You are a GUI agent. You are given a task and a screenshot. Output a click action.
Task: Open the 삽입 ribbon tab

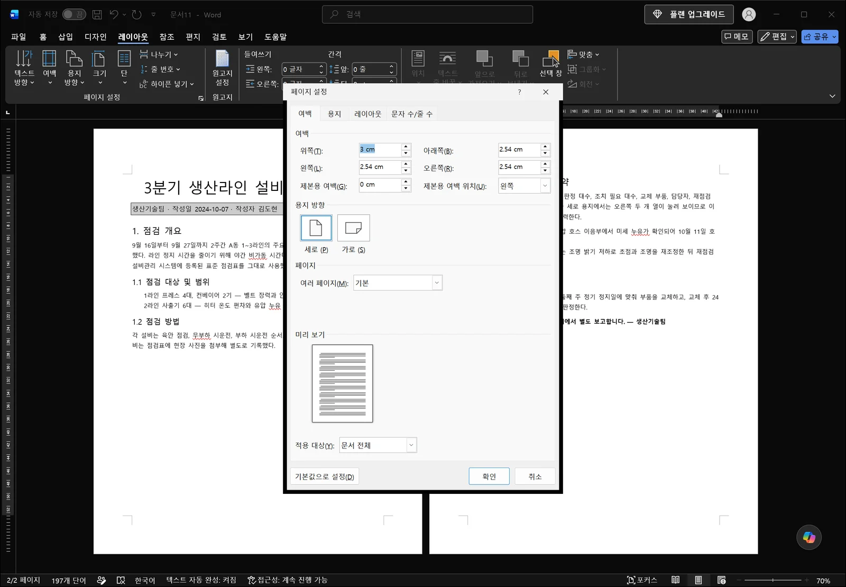66,36
